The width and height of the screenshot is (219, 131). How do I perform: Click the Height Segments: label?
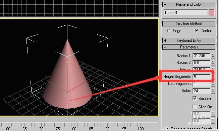[177, 77]
